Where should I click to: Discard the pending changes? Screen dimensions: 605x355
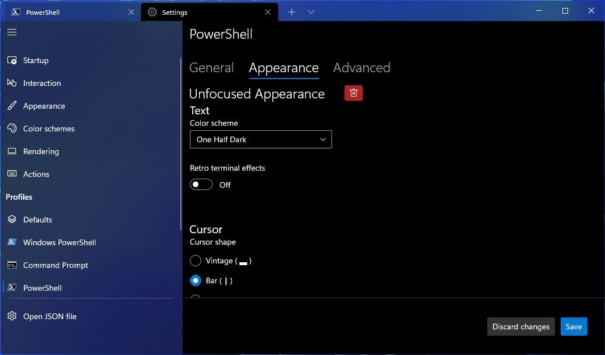tap(520, 327)
